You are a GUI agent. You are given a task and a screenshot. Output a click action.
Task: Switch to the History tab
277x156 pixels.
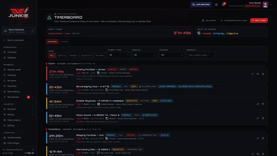(x=64, y=42)
